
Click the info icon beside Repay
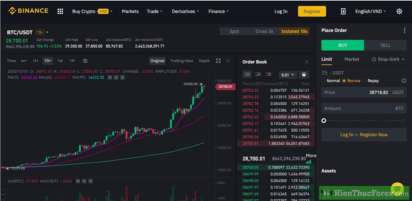click(404, 81)
